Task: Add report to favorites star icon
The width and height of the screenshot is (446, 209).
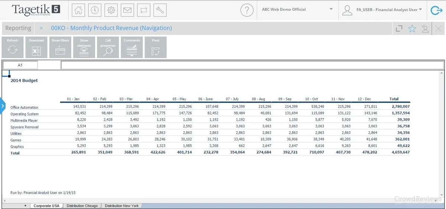Action: [x=412, y=29]
